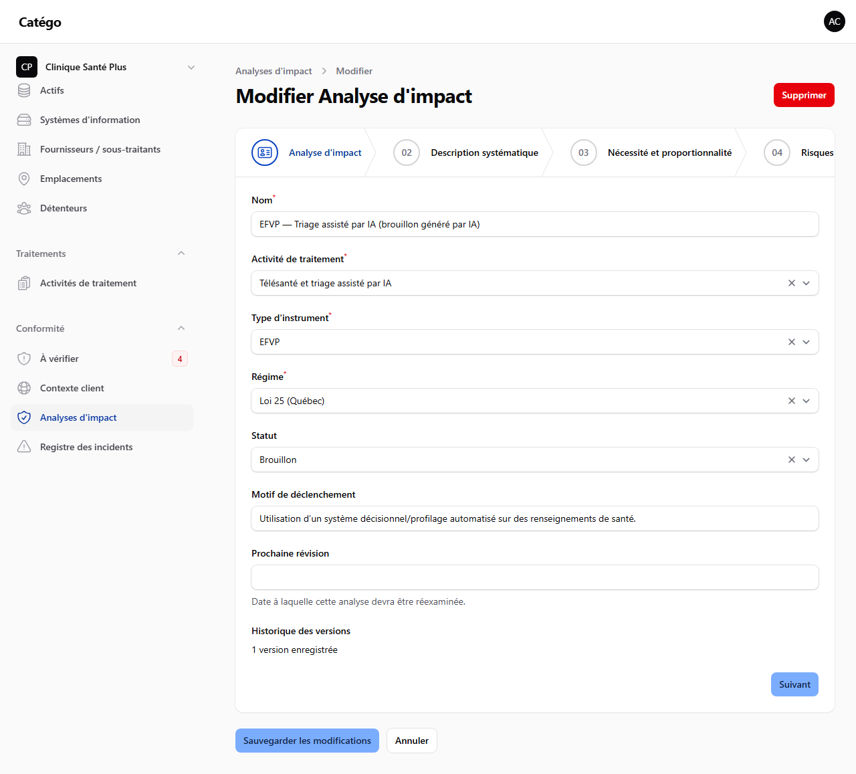856x774 pixels.
Task: Click the '1 version enregistrée' text
Action: pos(294,650)
